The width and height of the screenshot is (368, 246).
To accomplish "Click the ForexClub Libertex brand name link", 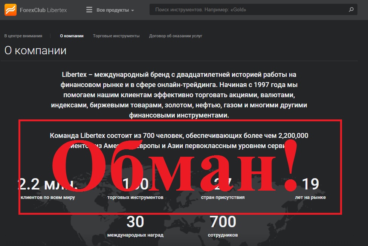I will (43, 10).
